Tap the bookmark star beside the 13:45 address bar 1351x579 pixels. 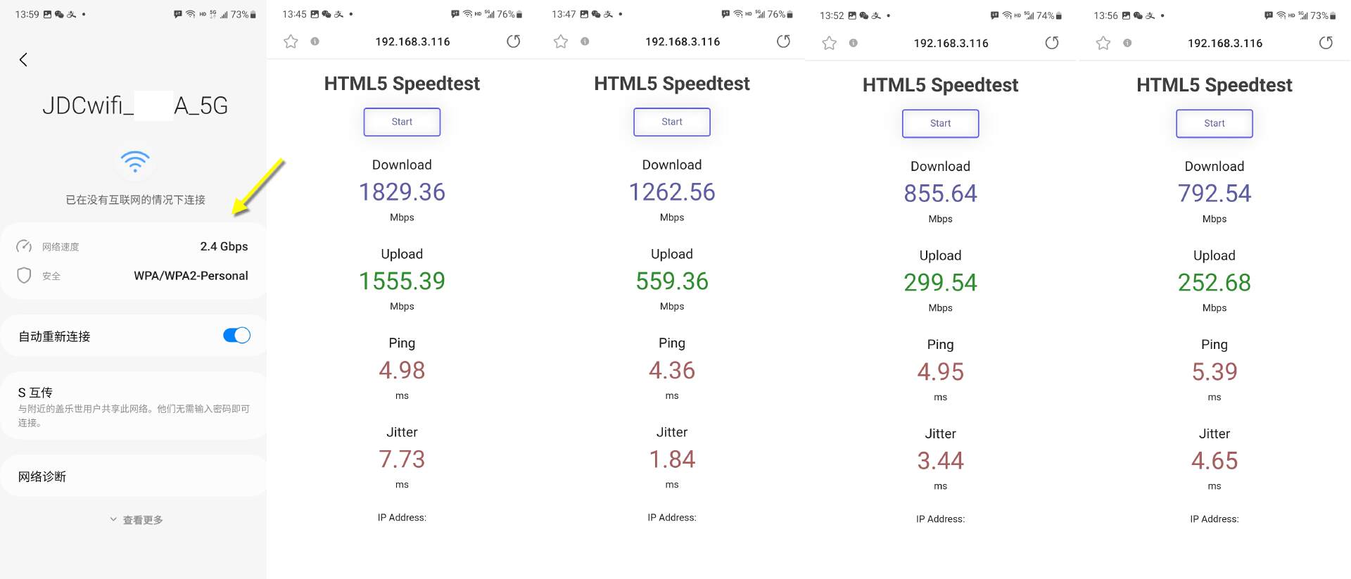[x=291, y=42]
